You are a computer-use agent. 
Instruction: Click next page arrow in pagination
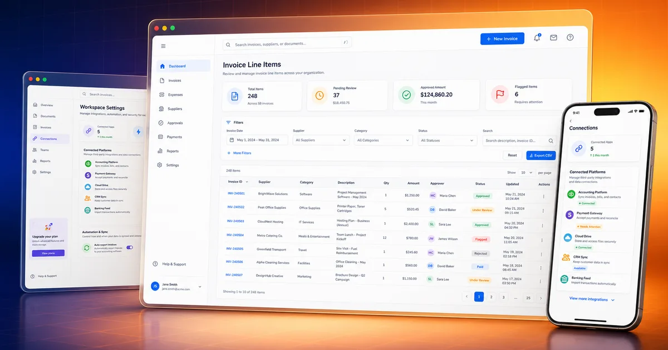coord(540,298)
